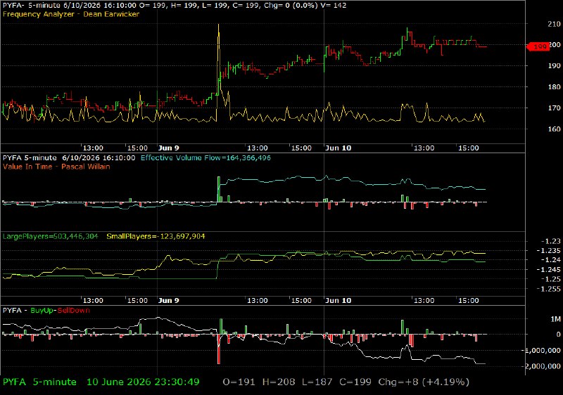
Task: Click the 'Jun 10' label under the LargePlayers pane
Action: click(x=339, y=300)
